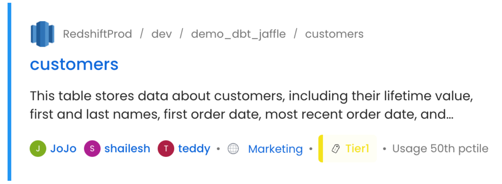The height and width of the screenshot is (184, 502).
Task: Click the Usage 50th pctile label
Action: (x=440, y=149)
